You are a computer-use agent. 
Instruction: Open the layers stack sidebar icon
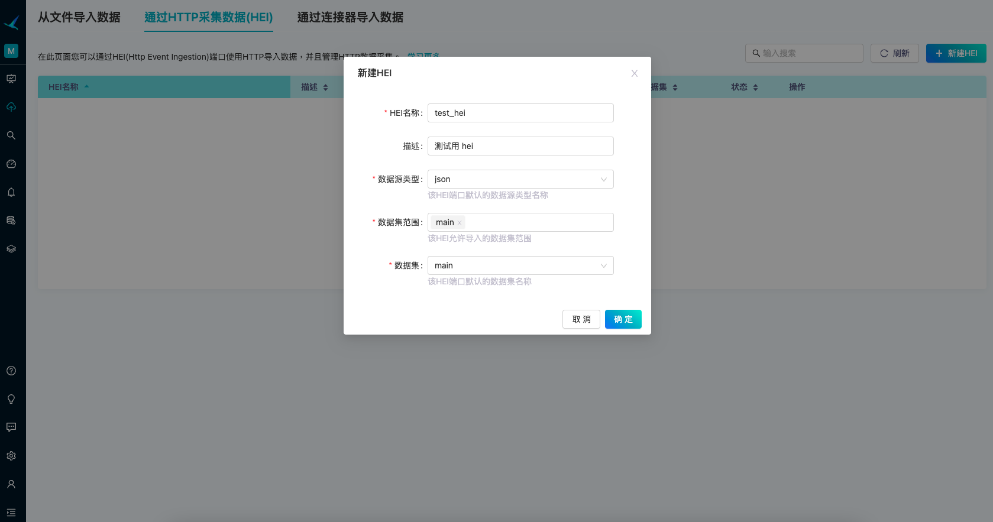[11, 249]
